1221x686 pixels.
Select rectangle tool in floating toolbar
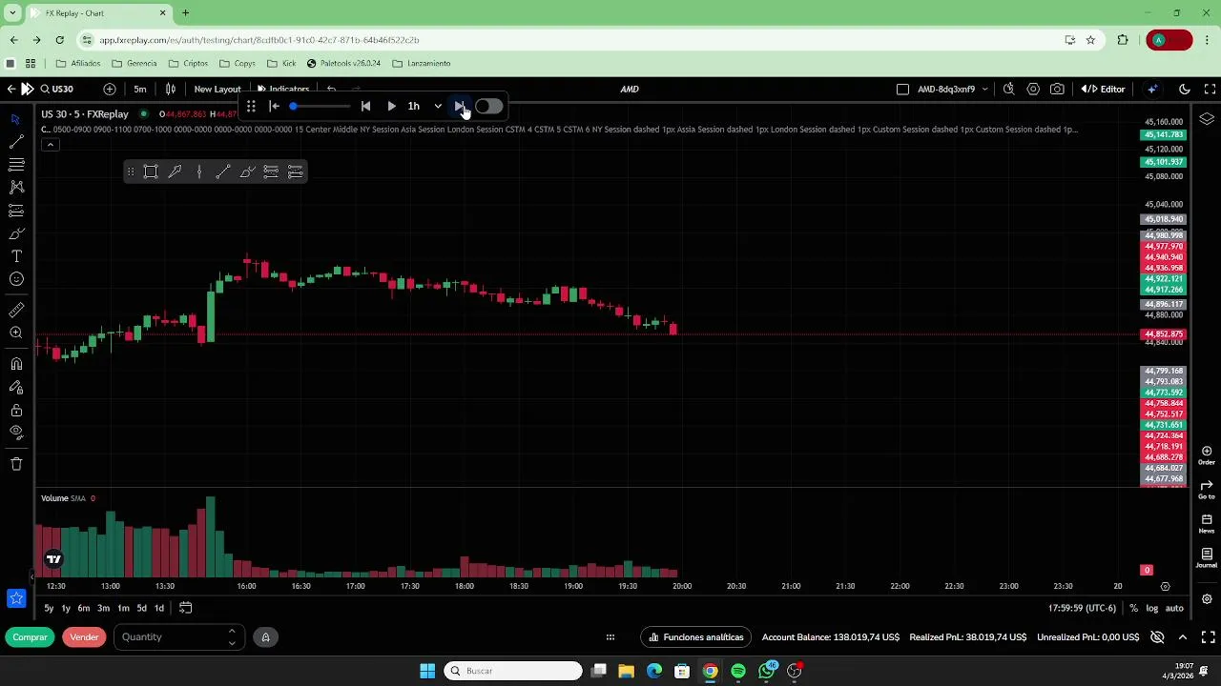[151, 172]
